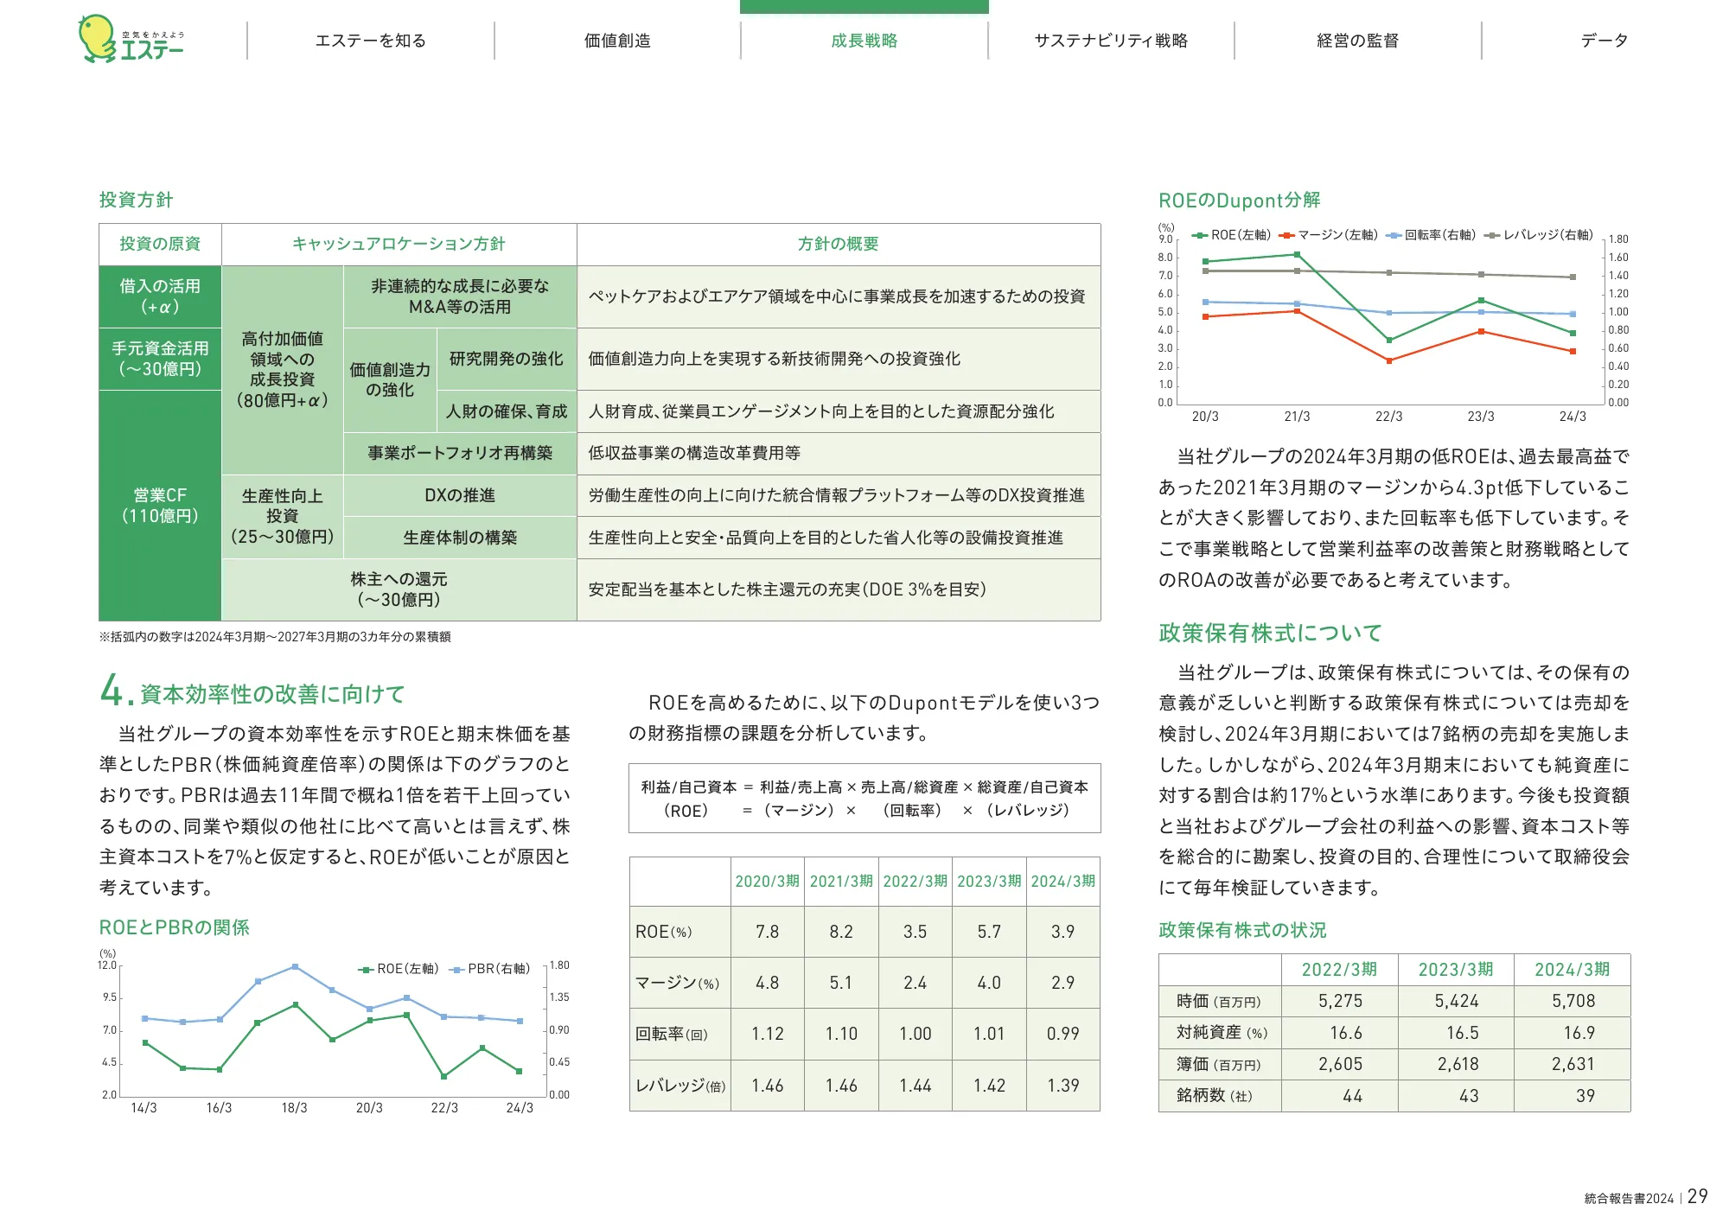
Task: Click the ROE value 8.2
Action: click(841, 932)
